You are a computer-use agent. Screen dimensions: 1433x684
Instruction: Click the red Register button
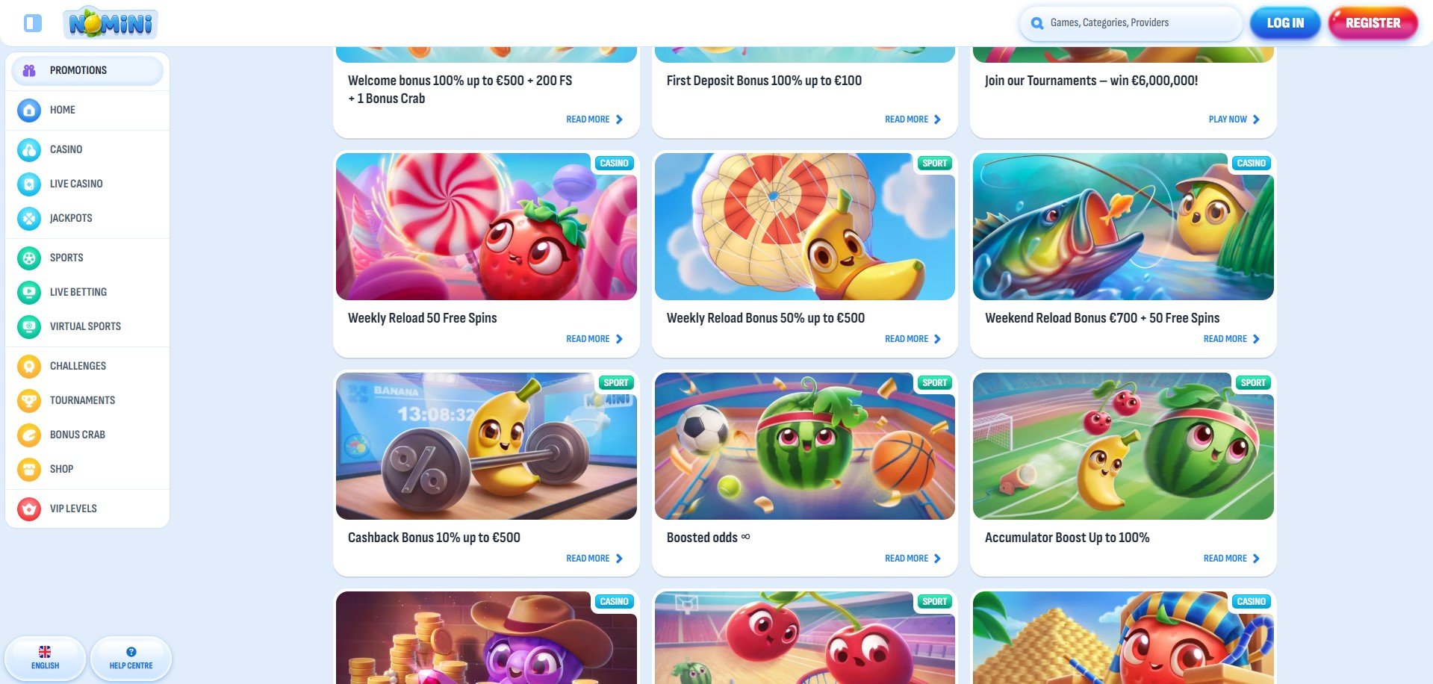[1373, 23]
